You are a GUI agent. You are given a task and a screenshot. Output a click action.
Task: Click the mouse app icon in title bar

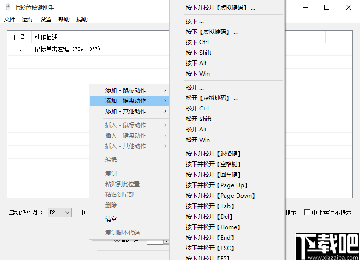pos(8,7)
